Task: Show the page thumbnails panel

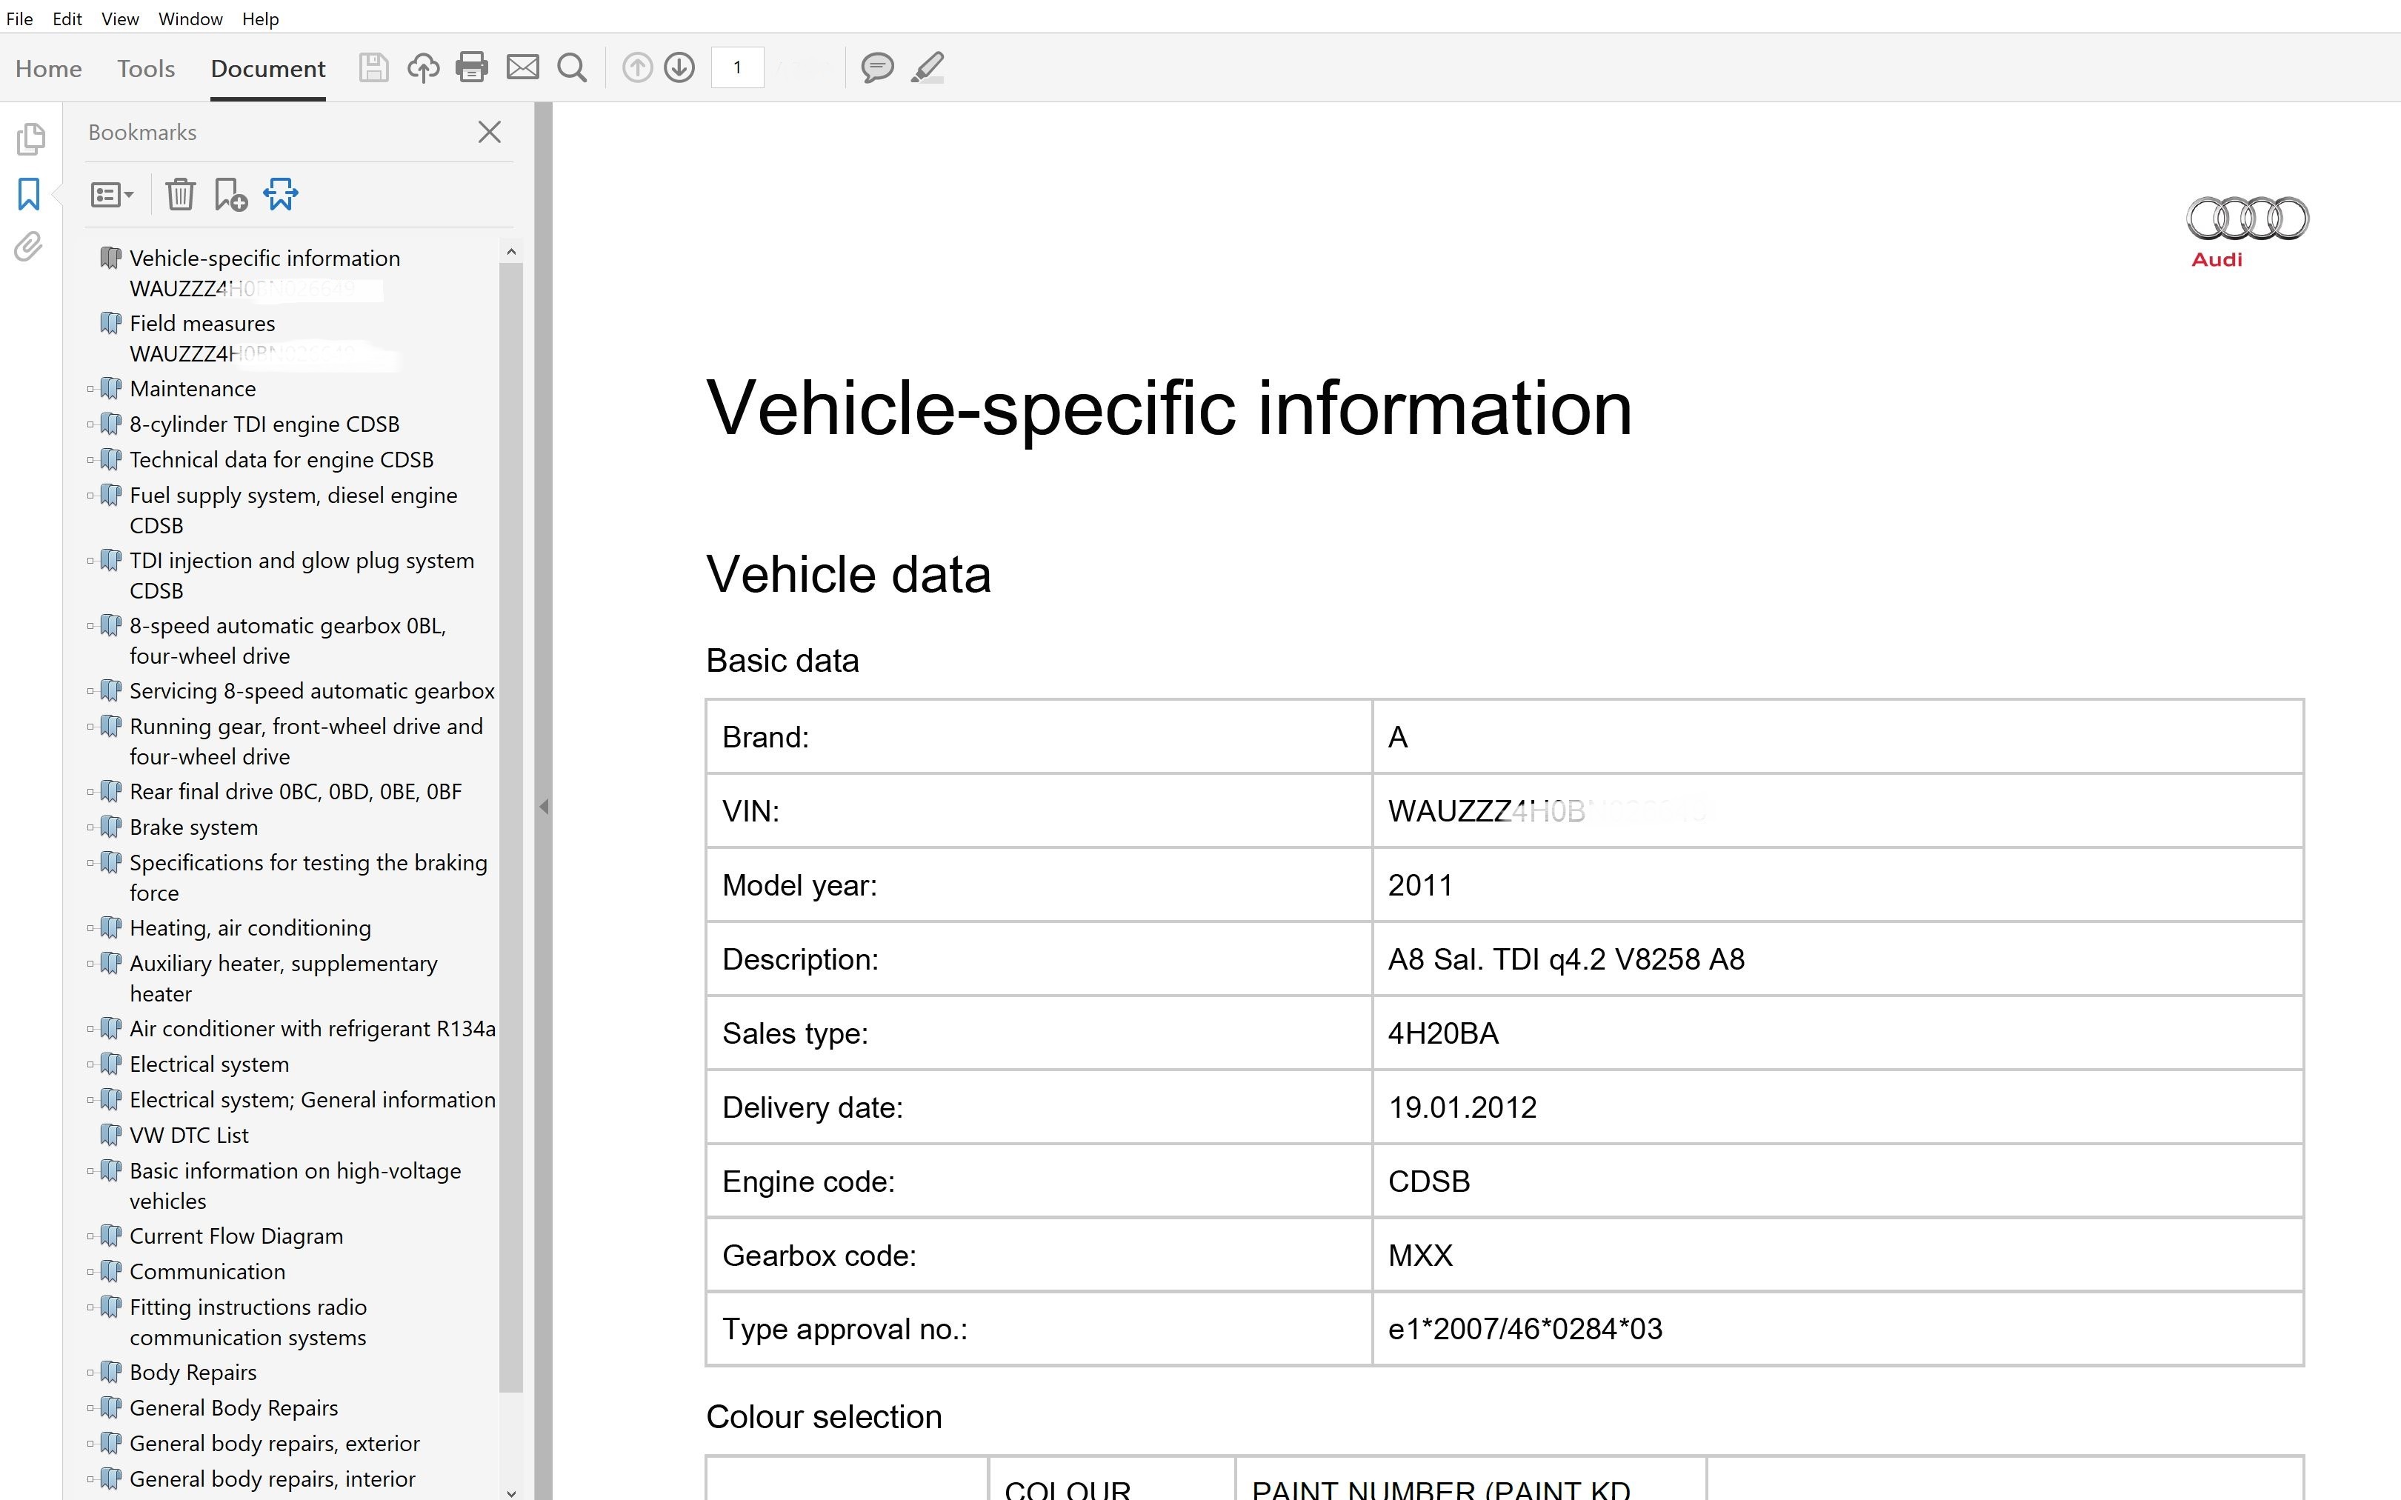Action: 30,139
